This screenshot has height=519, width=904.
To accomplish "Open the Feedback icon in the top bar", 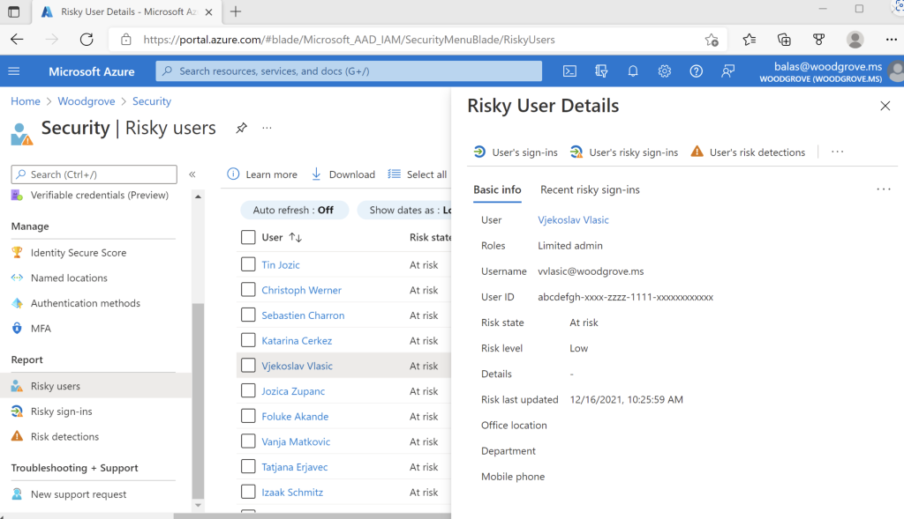I will point(728,71).
